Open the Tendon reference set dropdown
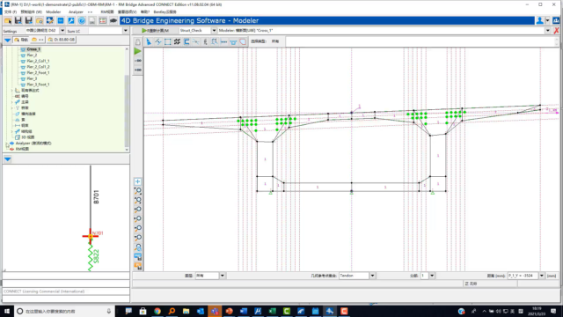 (x=372, y=276)
